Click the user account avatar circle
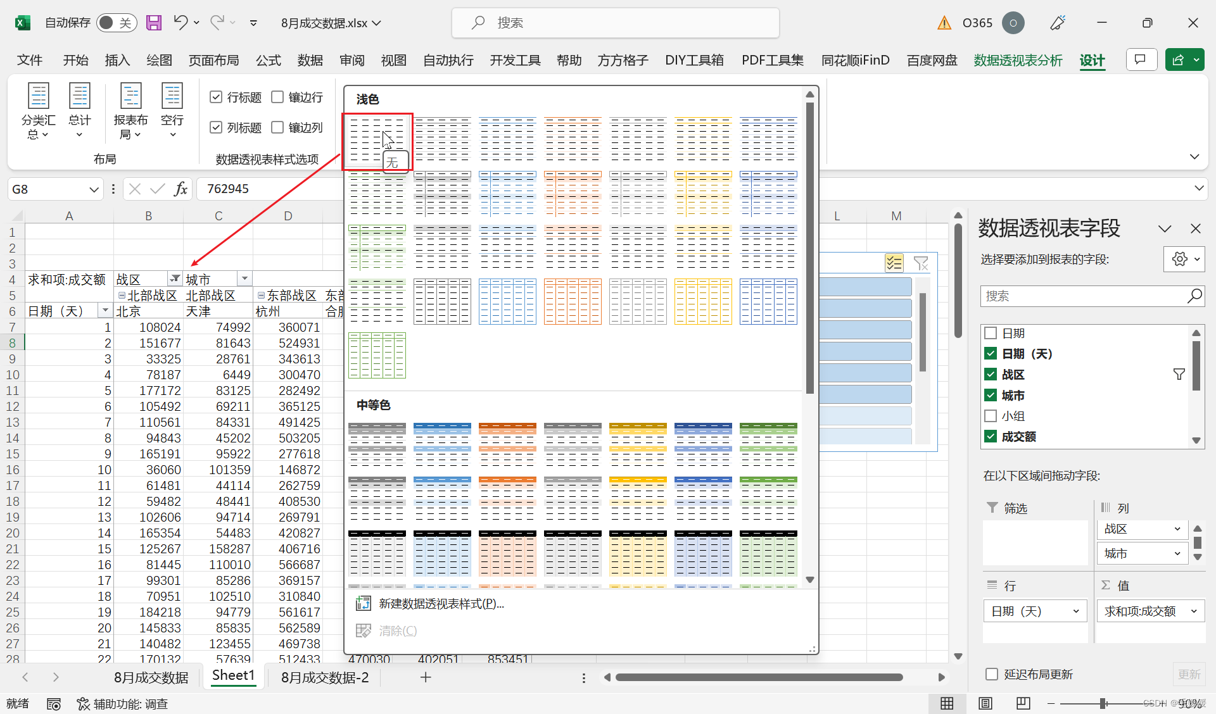1216x714 pixels. pyautogui.click(x=1013, y=23)
